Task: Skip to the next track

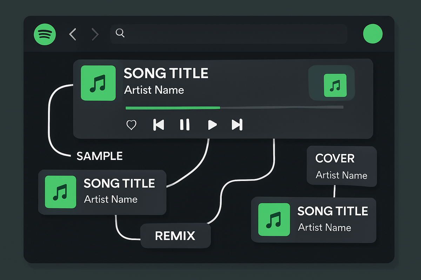Action: pyautogui.click(x=237, y=125)
